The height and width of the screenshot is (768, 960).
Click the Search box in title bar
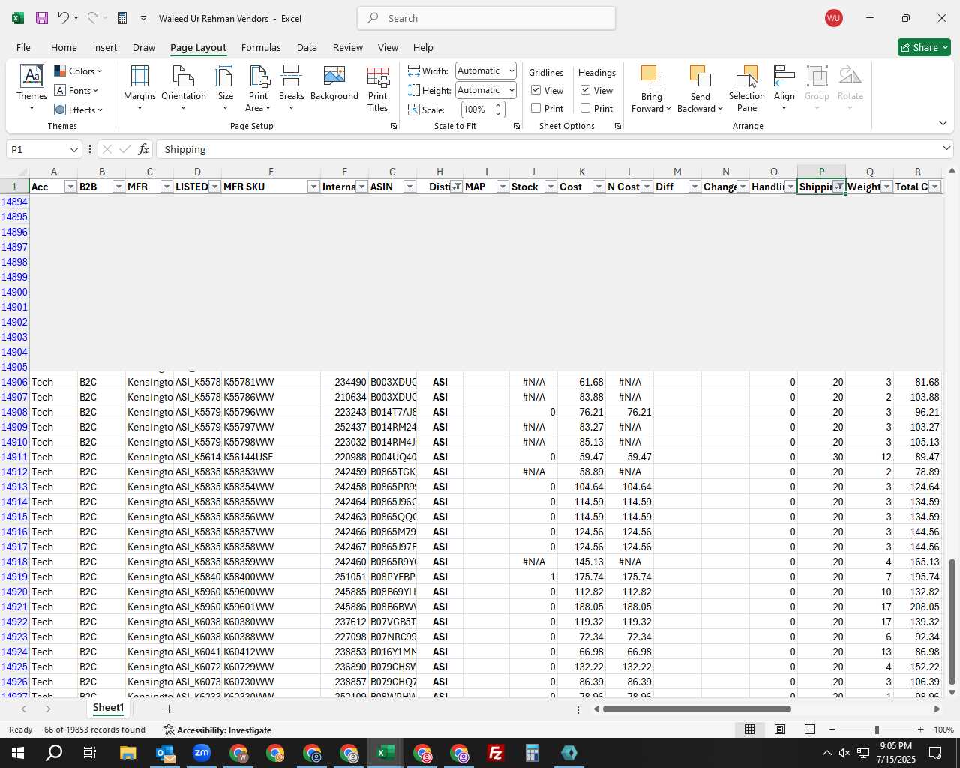(x=486, y=18)
